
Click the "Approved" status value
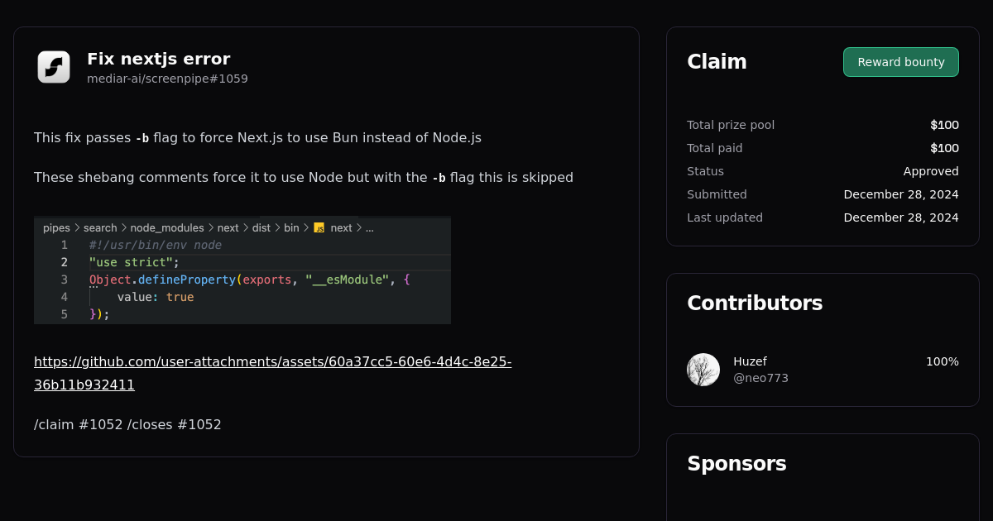[x=931, y=171]
